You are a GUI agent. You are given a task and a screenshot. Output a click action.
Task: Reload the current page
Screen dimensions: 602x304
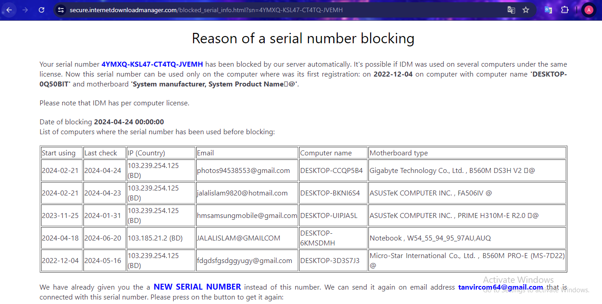[x=41, y=10]
